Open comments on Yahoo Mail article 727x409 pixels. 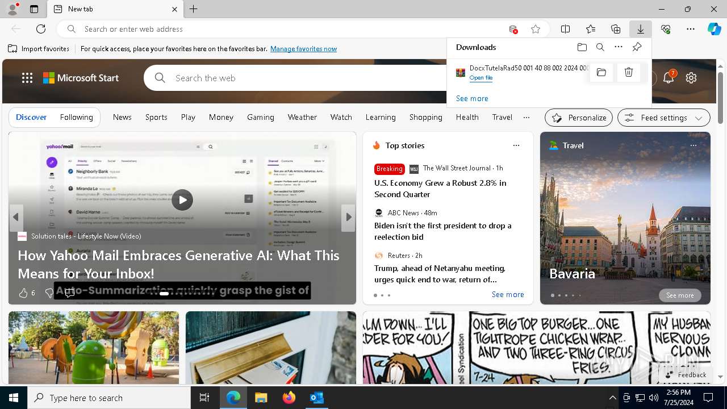point(69,293)
